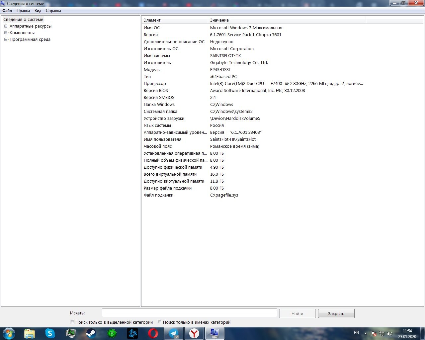Select the Тип row x64-based PC
Image resolution: width=425 pixels, height=340 pixels.
coord(254,76)
